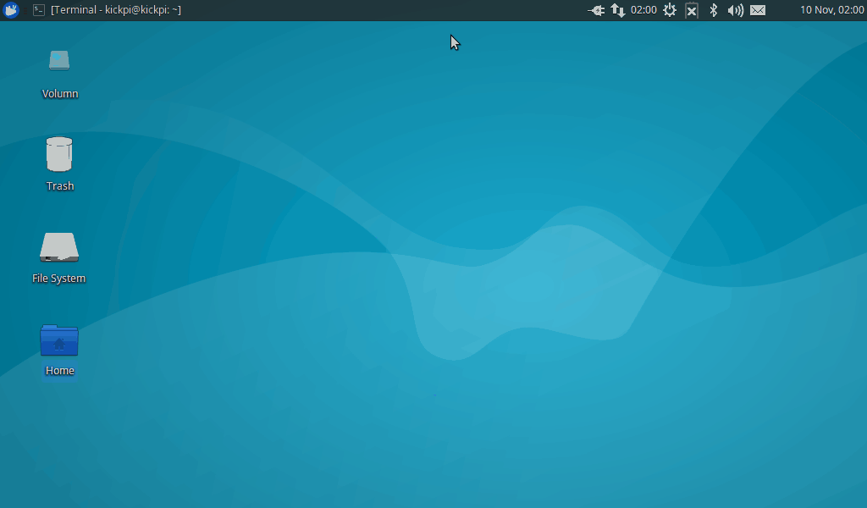The height and width of the screenshot is (508, 867).
Task: Select the Volumn drive desktop icon
Action: coord(59,61)
